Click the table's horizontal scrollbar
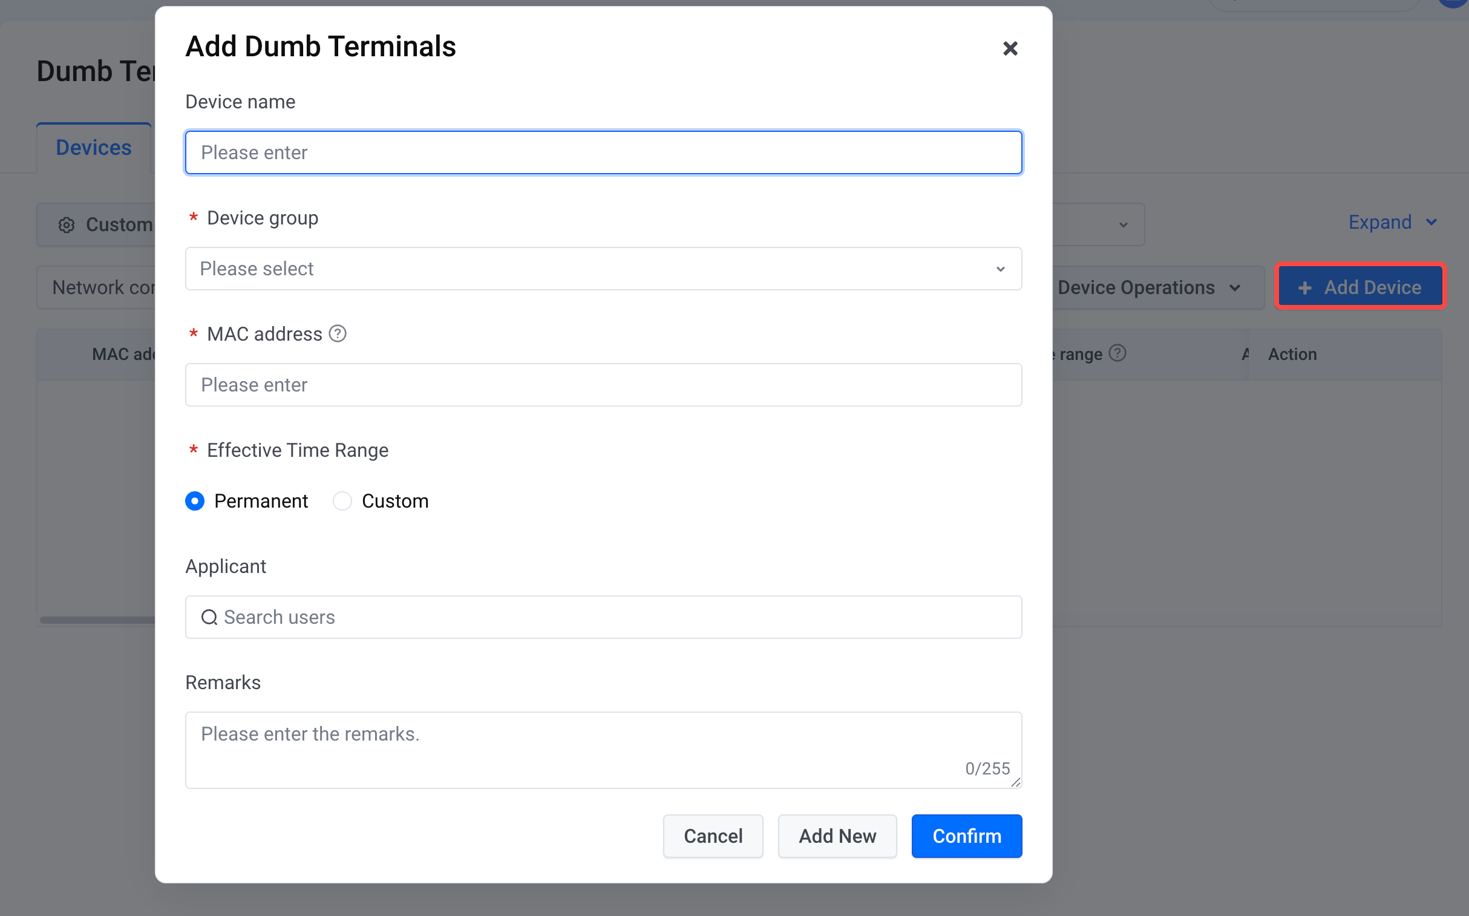The height and width of the screenshot is (916, 1469). click(97, 620)
